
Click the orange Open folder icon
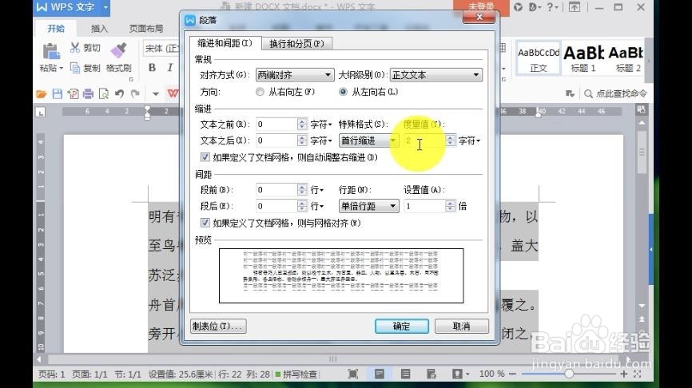click(x=41, y=93)
